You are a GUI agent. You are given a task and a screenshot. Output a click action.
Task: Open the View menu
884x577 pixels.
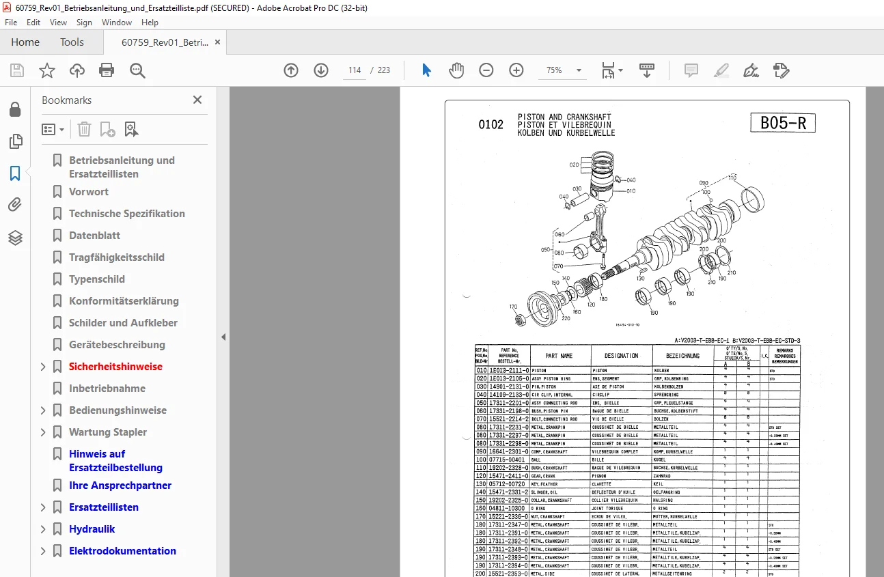pos(59,23)
